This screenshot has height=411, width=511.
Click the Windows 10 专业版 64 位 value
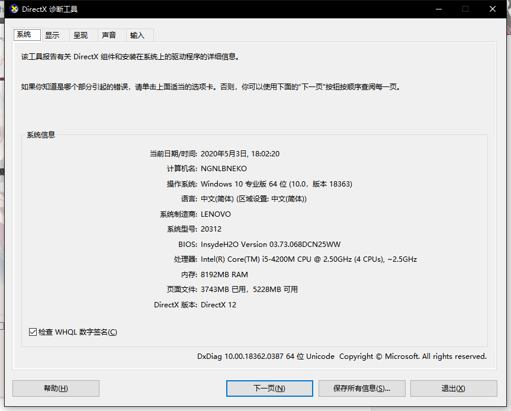coord(277,184)
